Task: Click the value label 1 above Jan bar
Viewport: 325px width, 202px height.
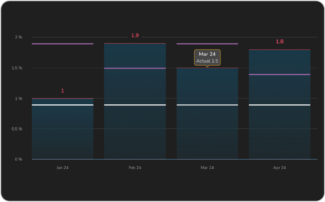Action: click(63, 91)
